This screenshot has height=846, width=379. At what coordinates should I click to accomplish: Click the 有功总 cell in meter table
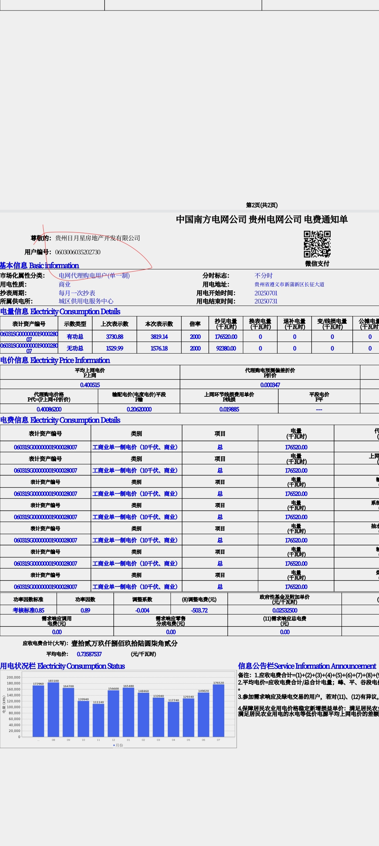coord(75,337)
